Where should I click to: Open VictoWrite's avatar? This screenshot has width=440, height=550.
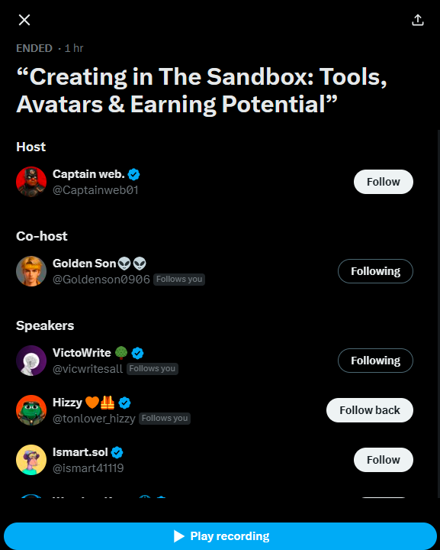coord(31,361)
